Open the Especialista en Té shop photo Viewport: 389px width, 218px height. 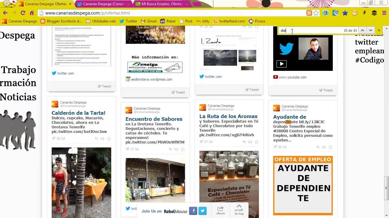point(229,184)
